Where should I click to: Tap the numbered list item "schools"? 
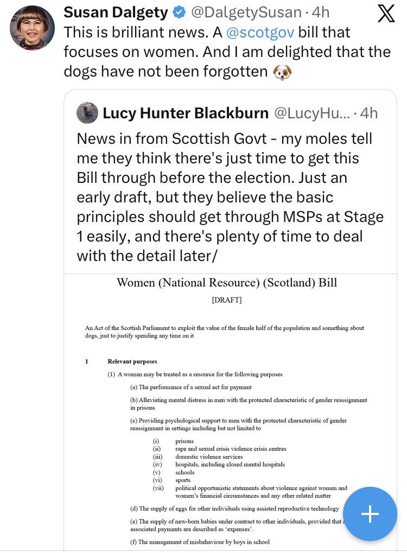click(x=185, y=472)
